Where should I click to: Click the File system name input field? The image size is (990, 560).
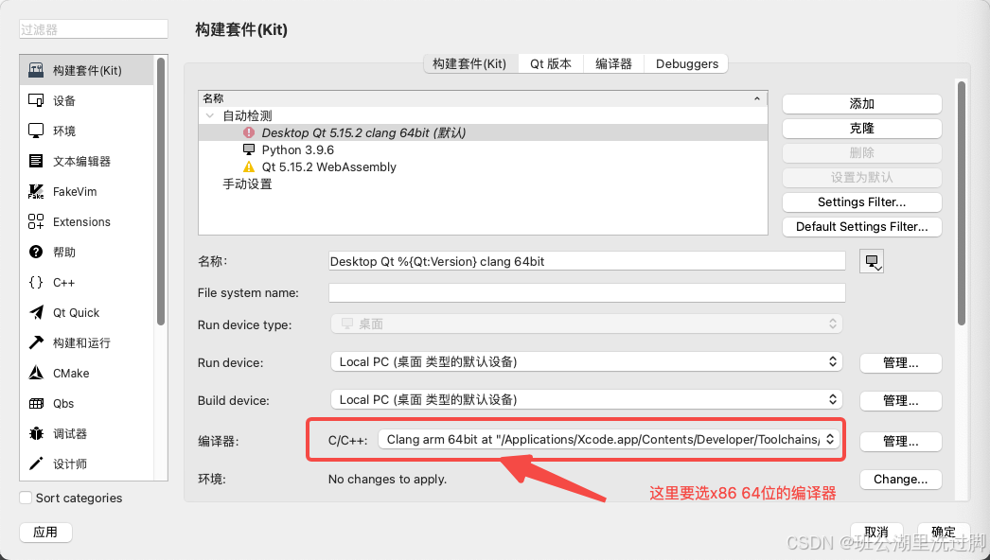pos(587,293)
